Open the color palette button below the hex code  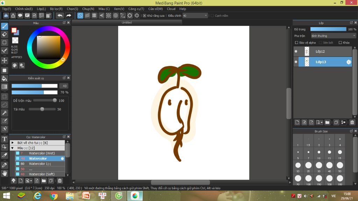click(15, 66)
